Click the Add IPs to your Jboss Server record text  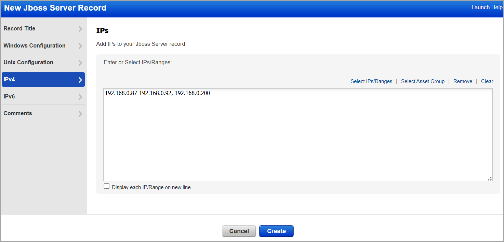[x=142, y=44]
